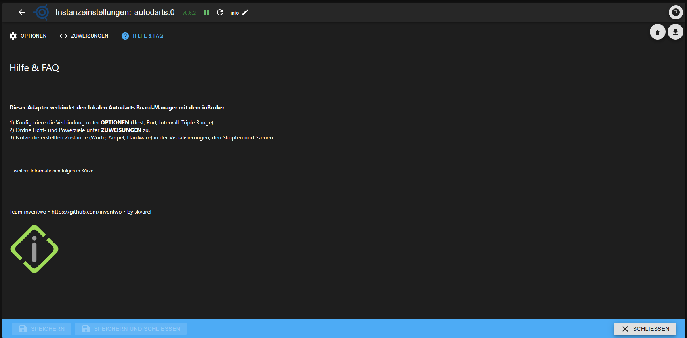This screenshot has height=338, width=687.
Task: Click the 'Team inventwo' text
Action: 28,212
